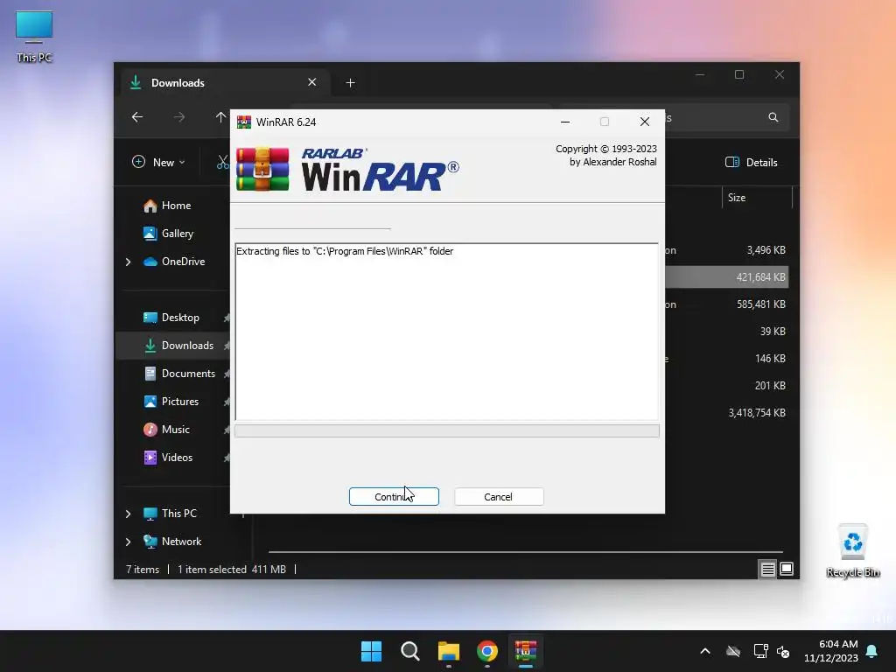Expand the This PC tree node
The height and width of the screenshot is (672, 896).
[128, 514]
